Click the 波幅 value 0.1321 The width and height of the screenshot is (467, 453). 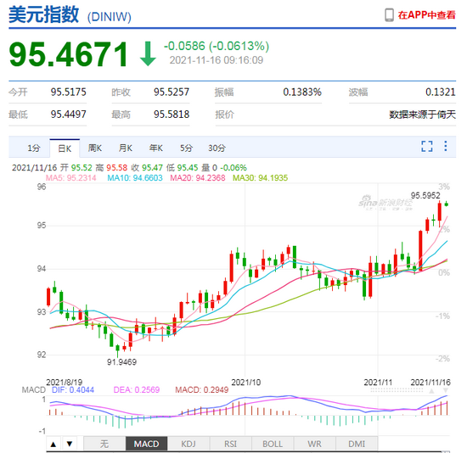click(441, 92)
